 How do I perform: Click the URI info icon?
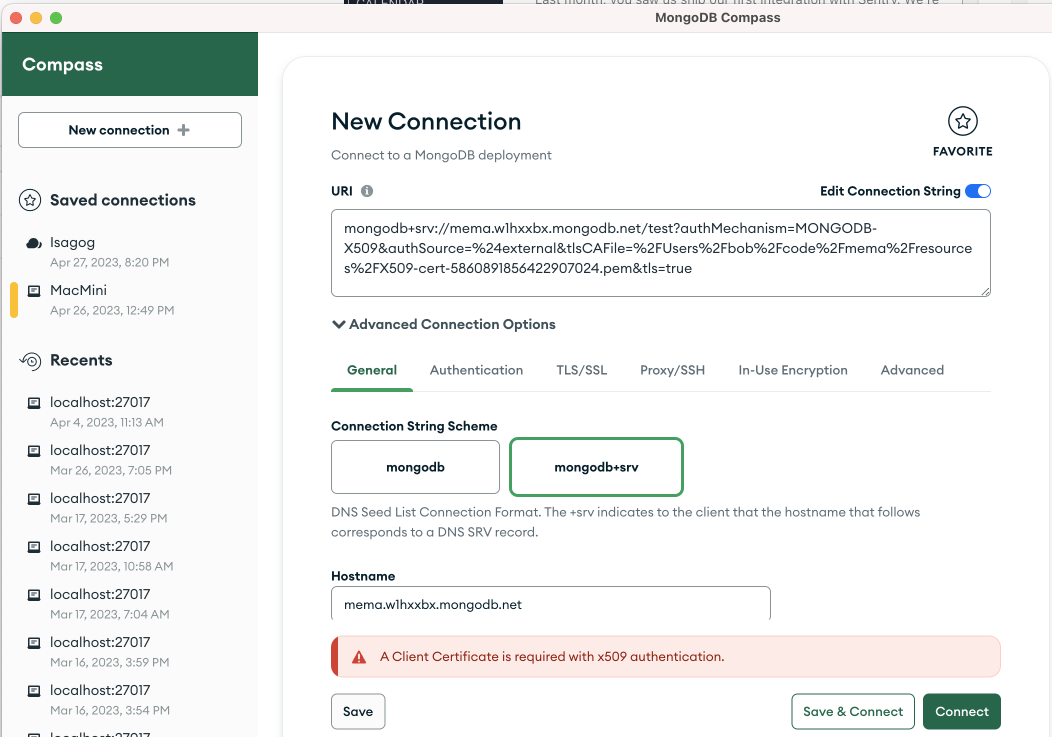367,191
